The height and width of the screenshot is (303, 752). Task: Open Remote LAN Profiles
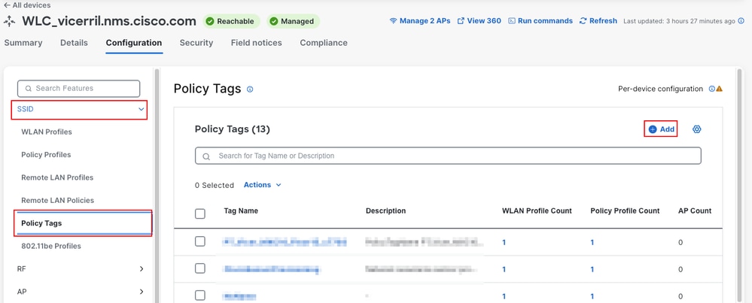coord(57,177)
